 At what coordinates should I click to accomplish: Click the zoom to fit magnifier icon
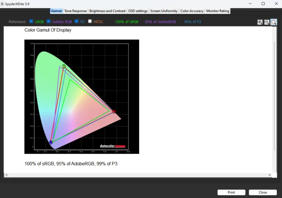coord(273,22)
